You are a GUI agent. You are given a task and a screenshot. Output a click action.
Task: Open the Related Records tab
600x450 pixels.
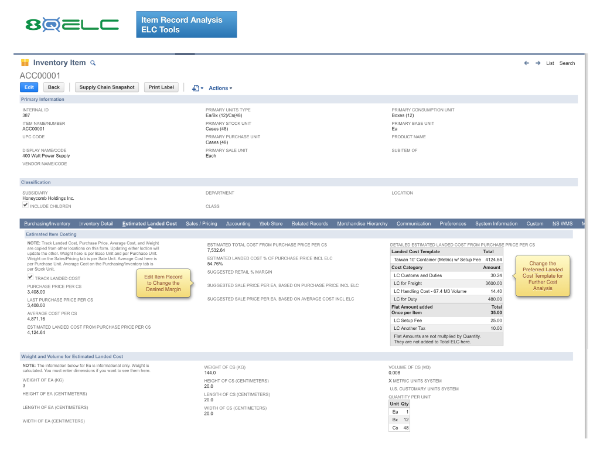click(x=309, y=224)
